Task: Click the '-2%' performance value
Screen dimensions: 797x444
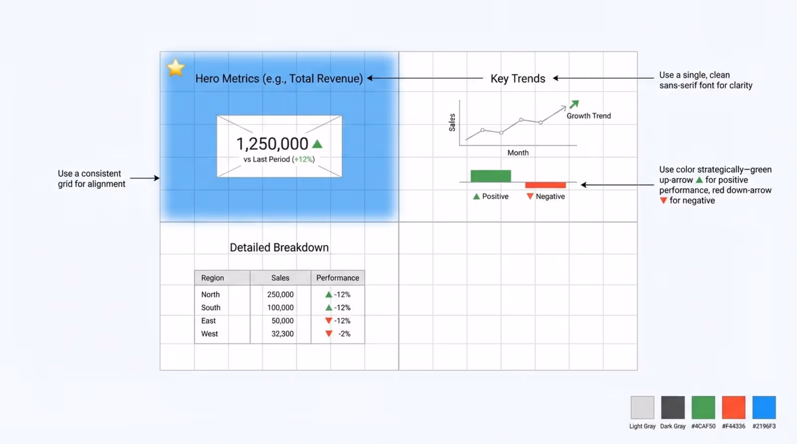Action: click(344, 333)
